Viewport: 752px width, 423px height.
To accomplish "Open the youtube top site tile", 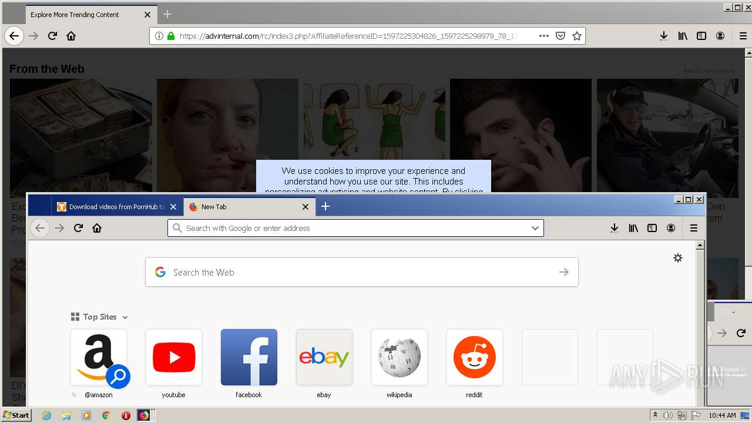I will (x=174, y=357).
